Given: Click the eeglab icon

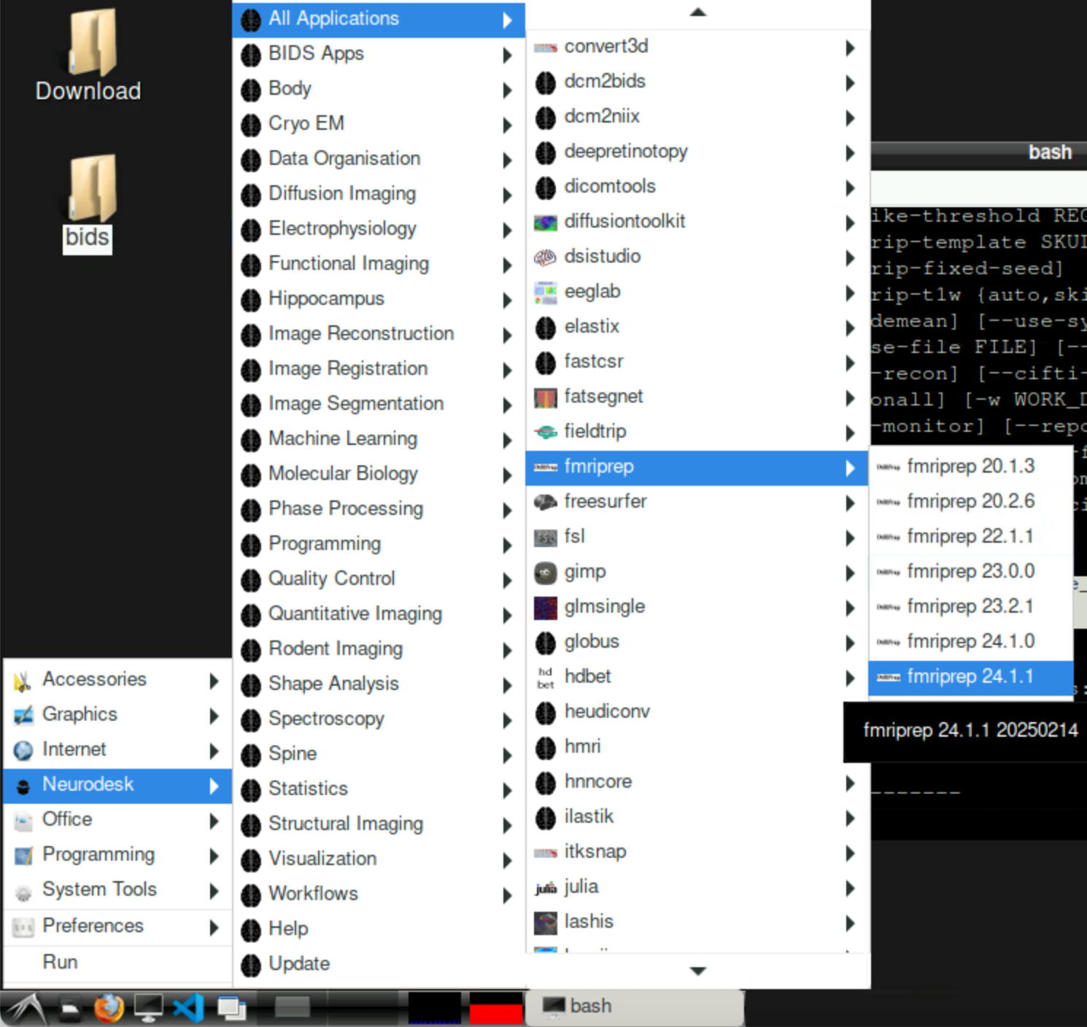Looking at the screenshot, I should pyautogui.click(x=546, y=292).
